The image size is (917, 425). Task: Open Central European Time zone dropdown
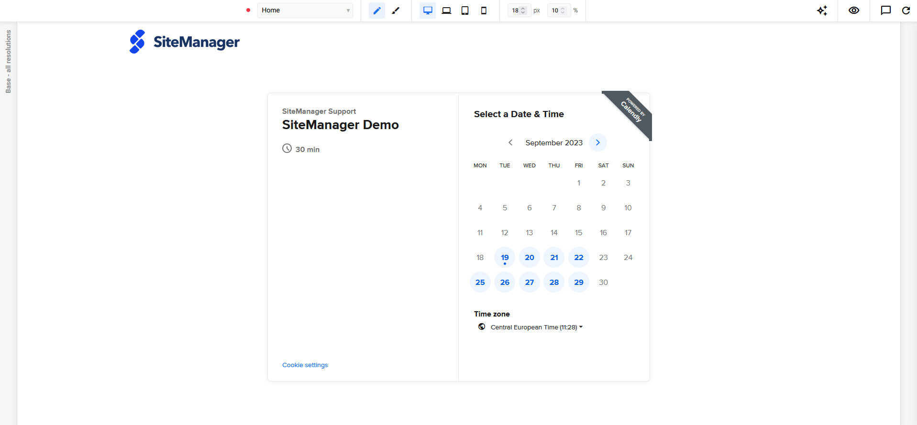tap(537, 327)
